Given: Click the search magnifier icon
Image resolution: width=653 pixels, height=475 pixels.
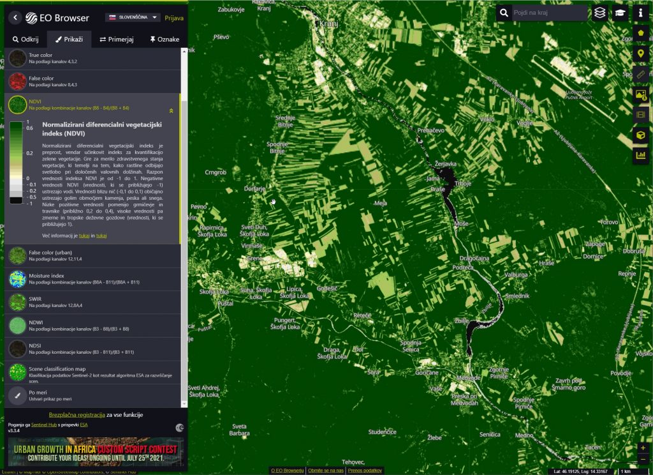Looking at the screenshot, I should pyautogui.click(x=504, y=13).
